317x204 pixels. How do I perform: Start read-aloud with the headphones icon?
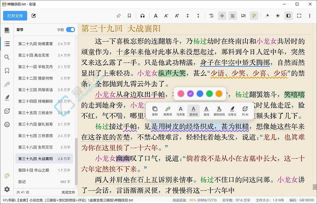pos(143,16)
